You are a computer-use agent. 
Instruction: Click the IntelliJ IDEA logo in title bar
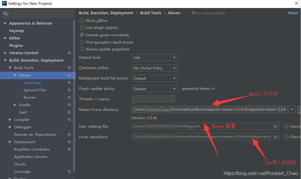tap(4, 3)
